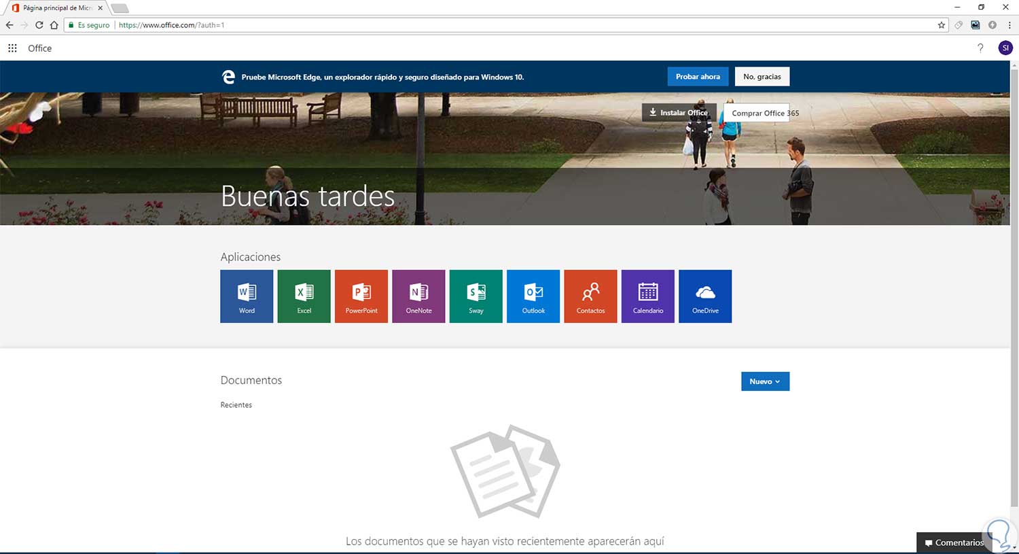Restore down the browser window
The image size is (1019, 554).
click(x=981, y=7)
